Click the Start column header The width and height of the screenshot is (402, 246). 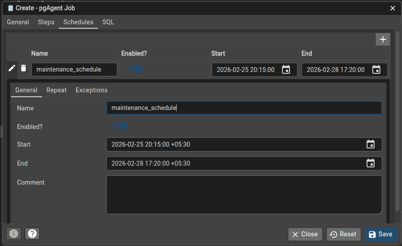pyautogui.click(x=218, y=53)
